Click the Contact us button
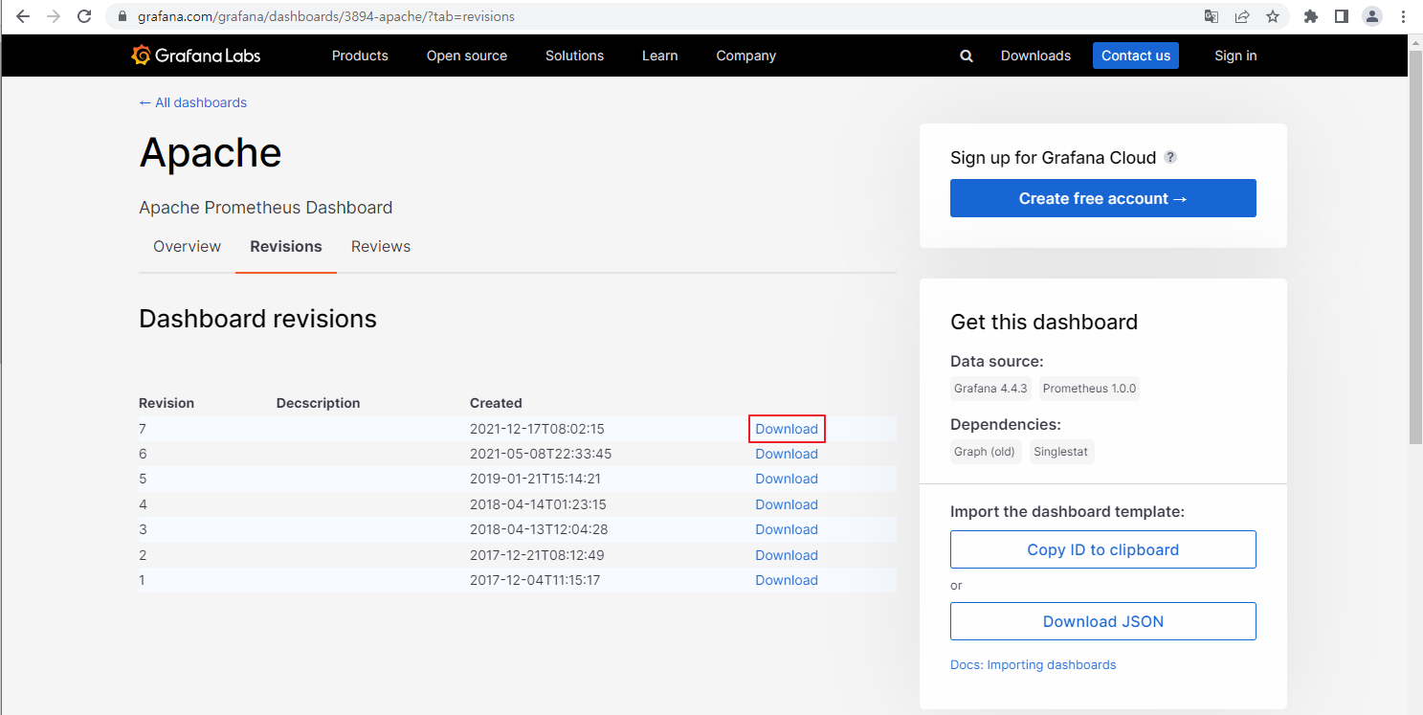This screenshot has width=1423, height=715. 1136,56
